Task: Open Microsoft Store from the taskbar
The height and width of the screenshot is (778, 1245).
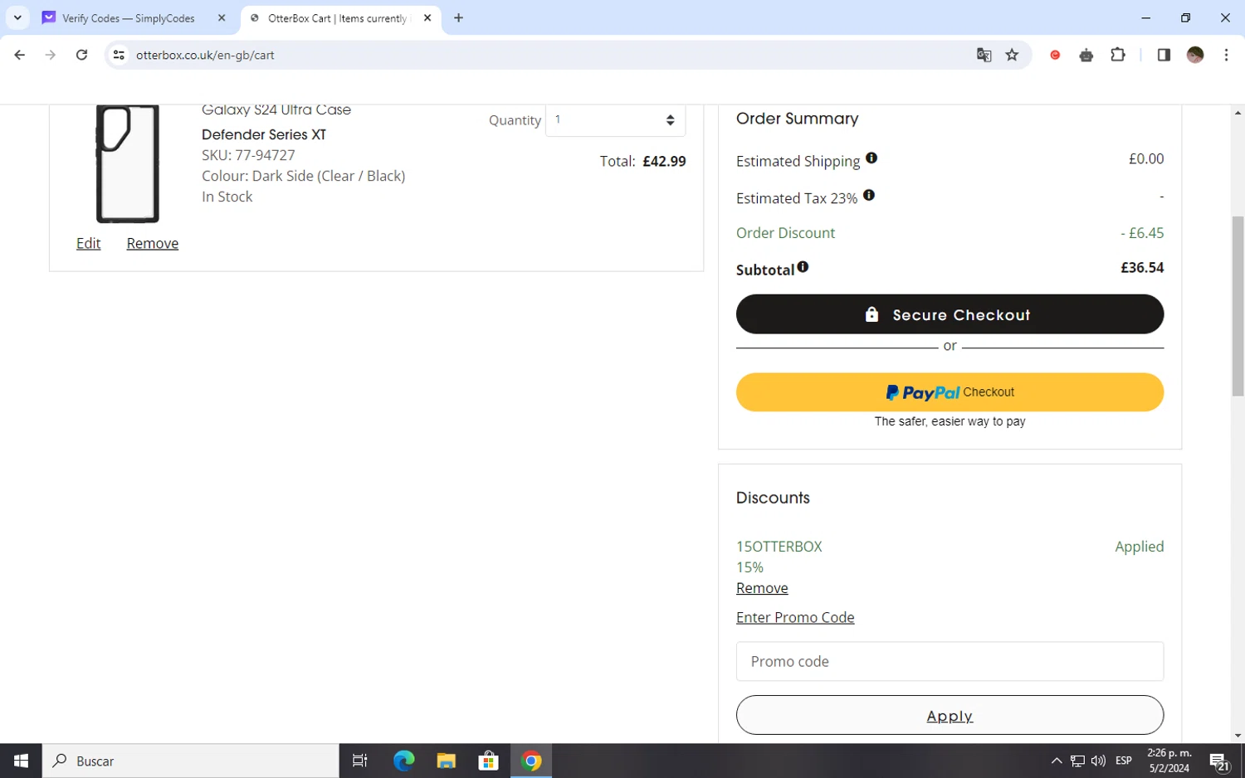Action: (x=489, y=761)
